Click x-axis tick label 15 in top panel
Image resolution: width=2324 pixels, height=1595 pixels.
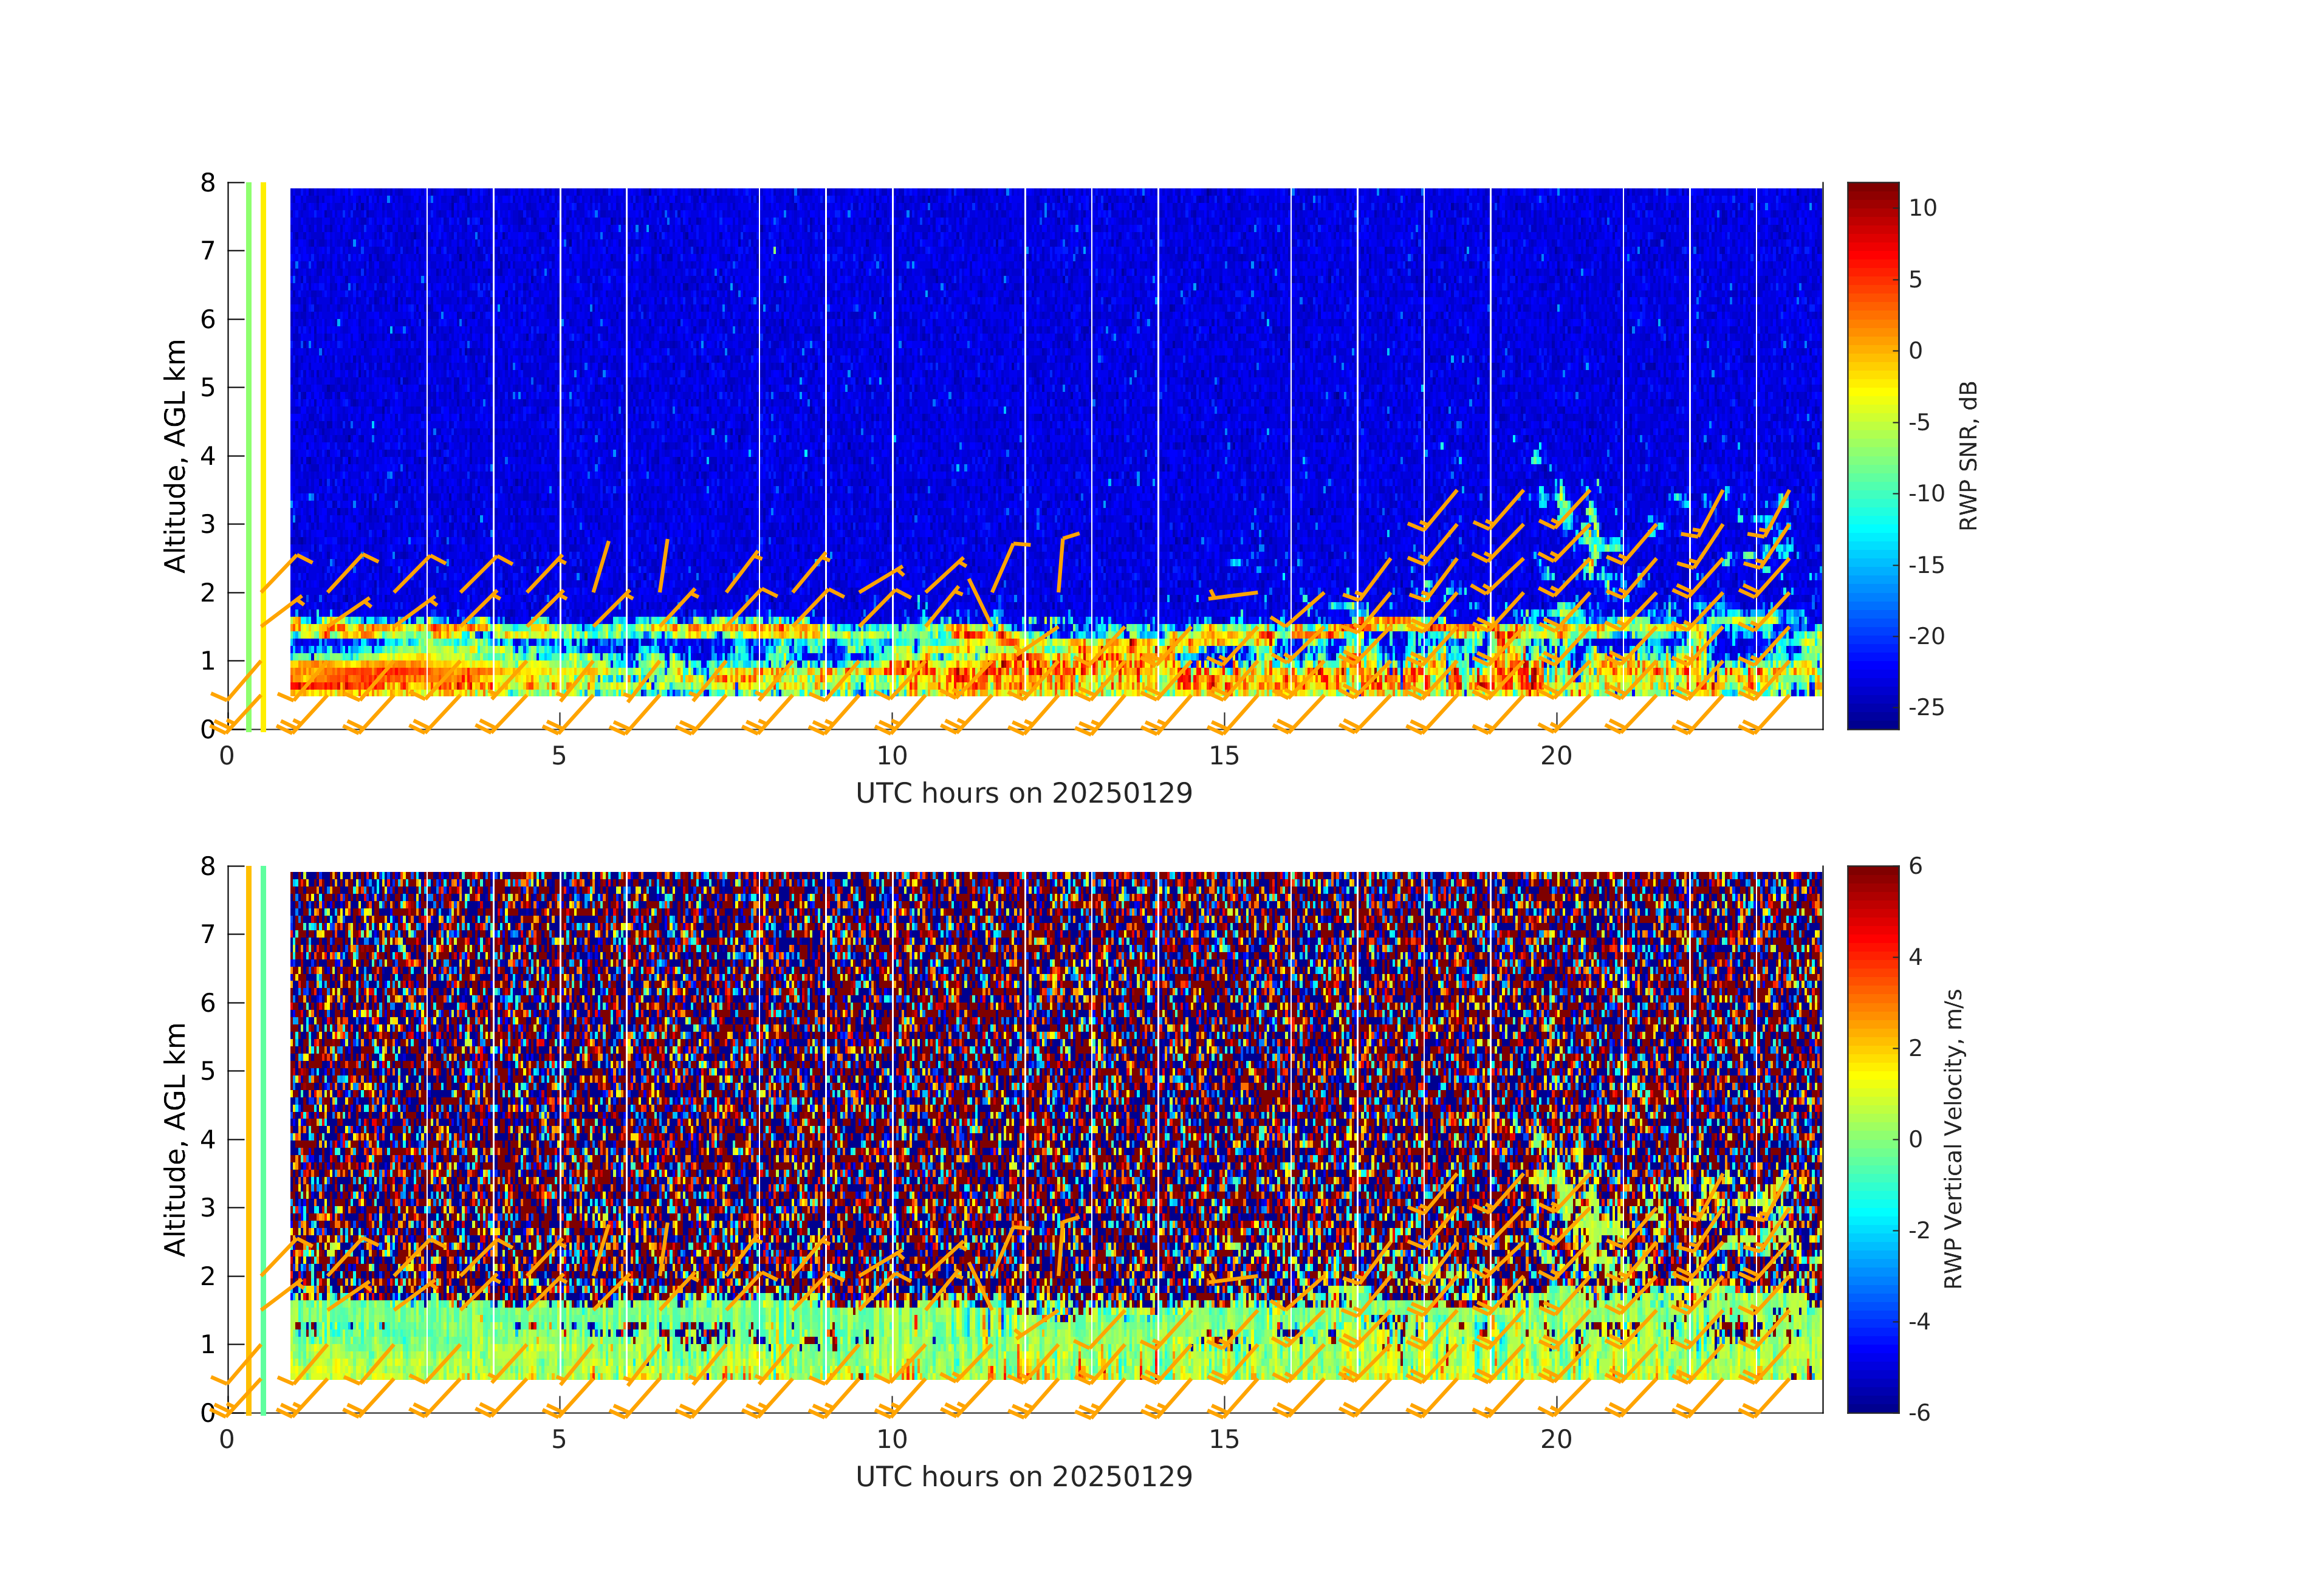click(x=1223, y=757)
